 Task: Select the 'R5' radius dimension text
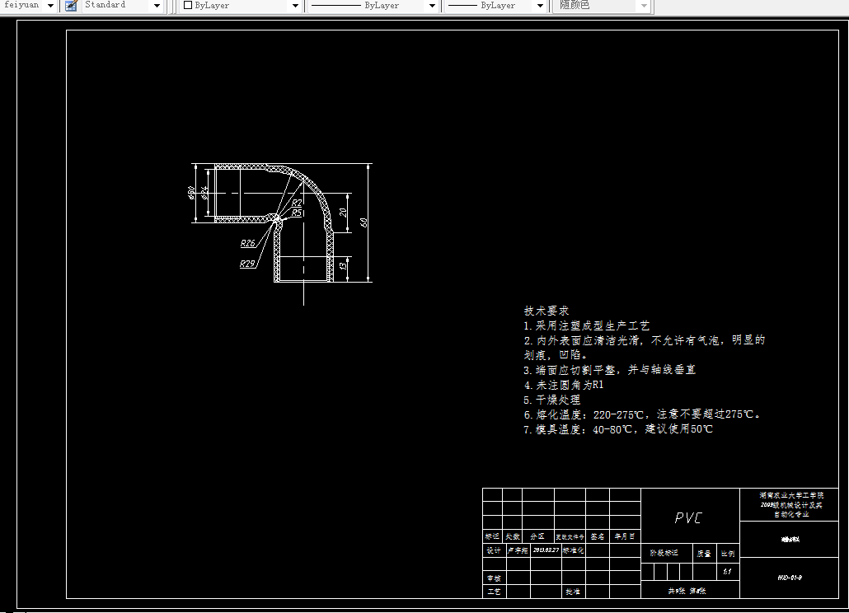click(x=296, y=213)
